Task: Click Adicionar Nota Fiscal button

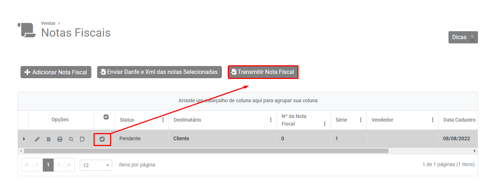Action: [56, 72]
